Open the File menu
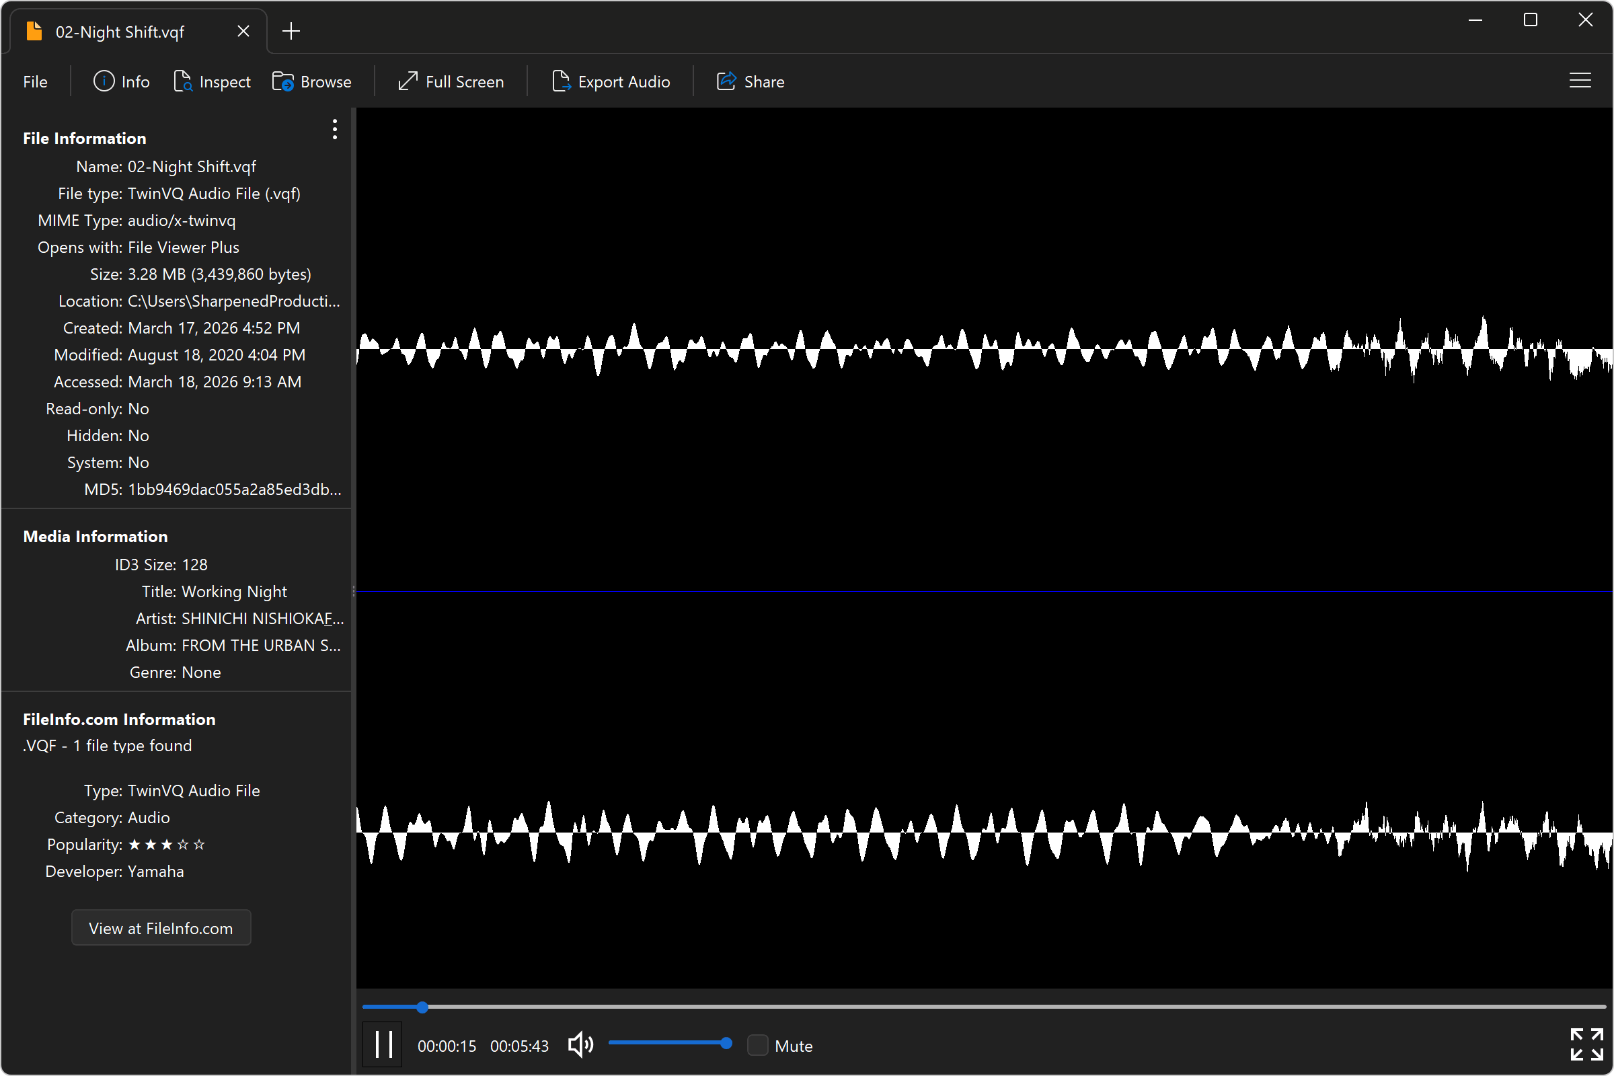This screenshot has height=1076, width=1614. pos(35,81)
